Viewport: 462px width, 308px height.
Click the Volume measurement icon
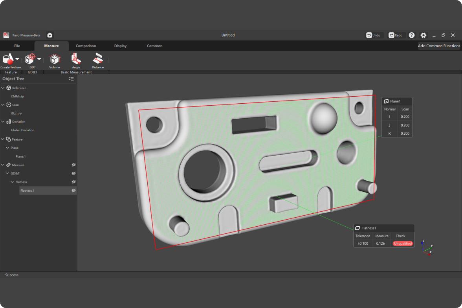click(x=55, y=59)
